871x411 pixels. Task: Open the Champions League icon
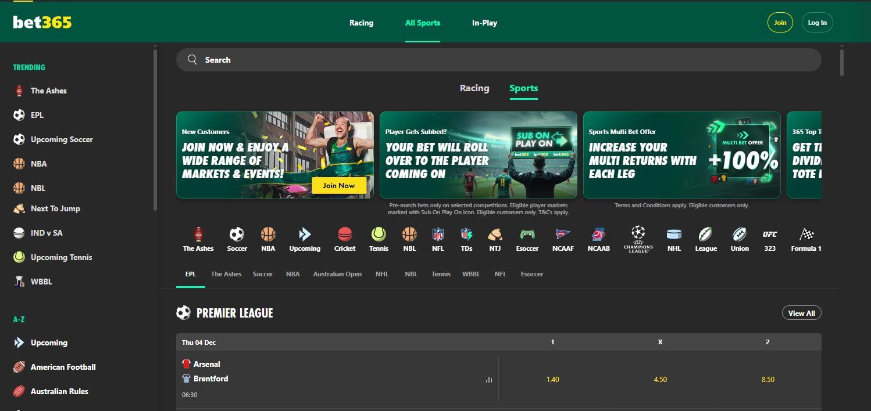638,236
